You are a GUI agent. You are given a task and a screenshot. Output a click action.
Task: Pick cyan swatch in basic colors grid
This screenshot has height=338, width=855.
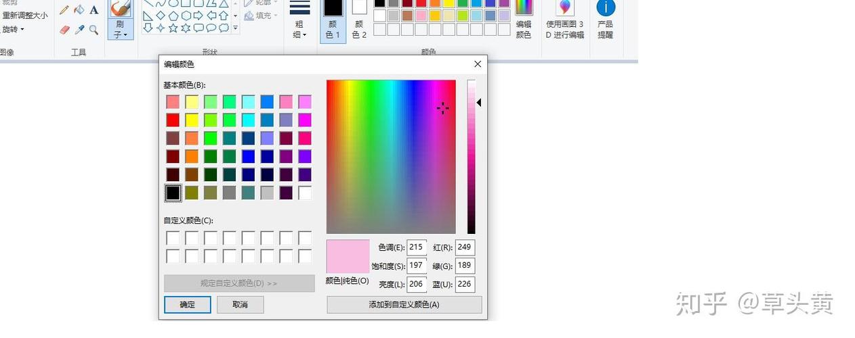[x=249, y=120]
